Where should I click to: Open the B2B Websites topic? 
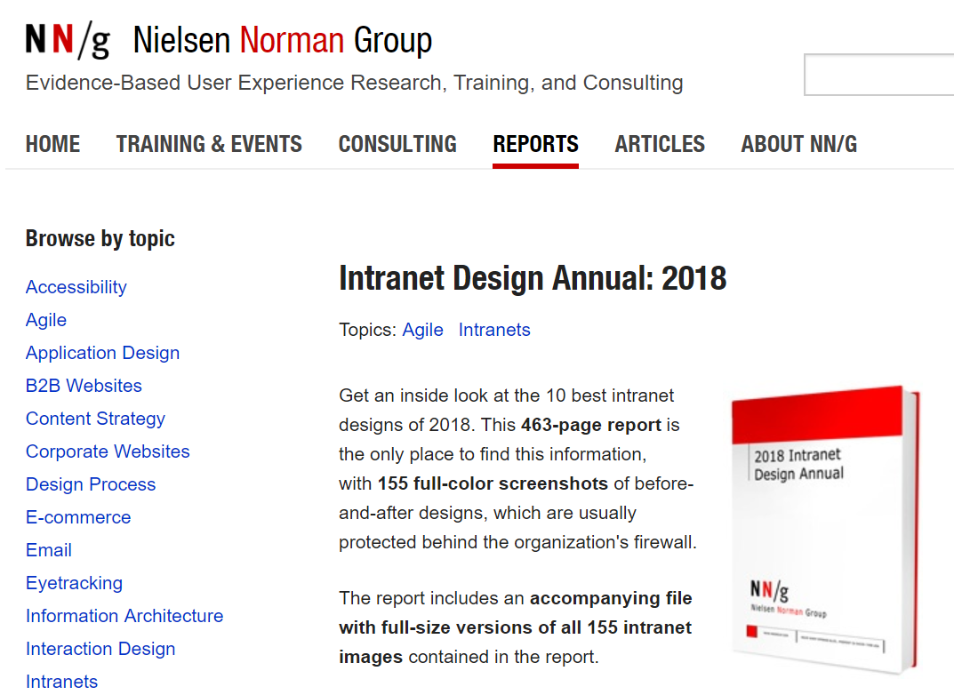click(x=84, y=386)
